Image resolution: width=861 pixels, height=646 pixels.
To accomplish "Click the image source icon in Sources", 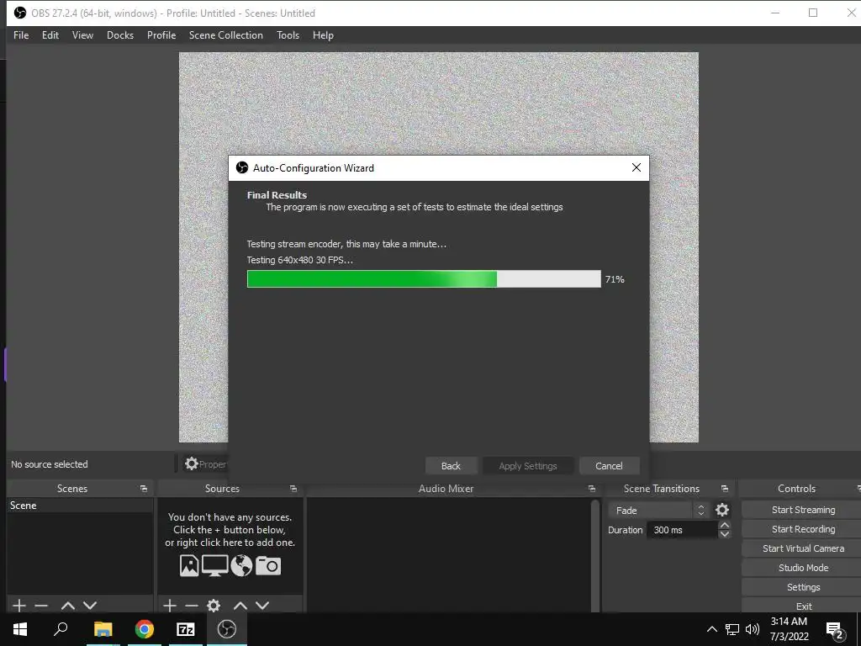I will point(189,565).
